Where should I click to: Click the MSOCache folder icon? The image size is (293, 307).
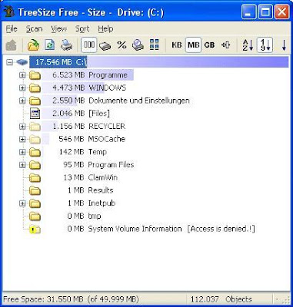point(35,139)
